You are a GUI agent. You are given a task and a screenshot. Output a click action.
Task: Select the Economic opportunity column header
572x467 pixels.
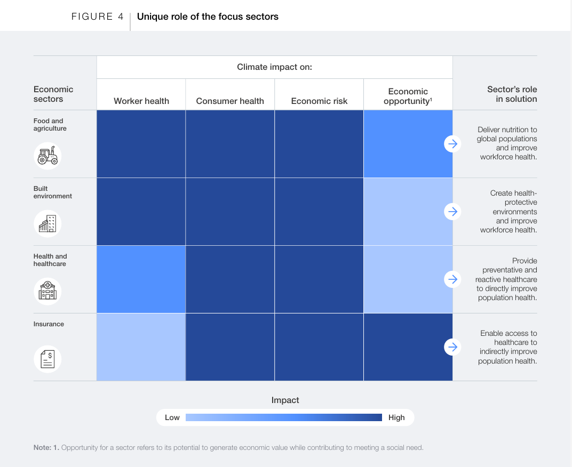408,96
